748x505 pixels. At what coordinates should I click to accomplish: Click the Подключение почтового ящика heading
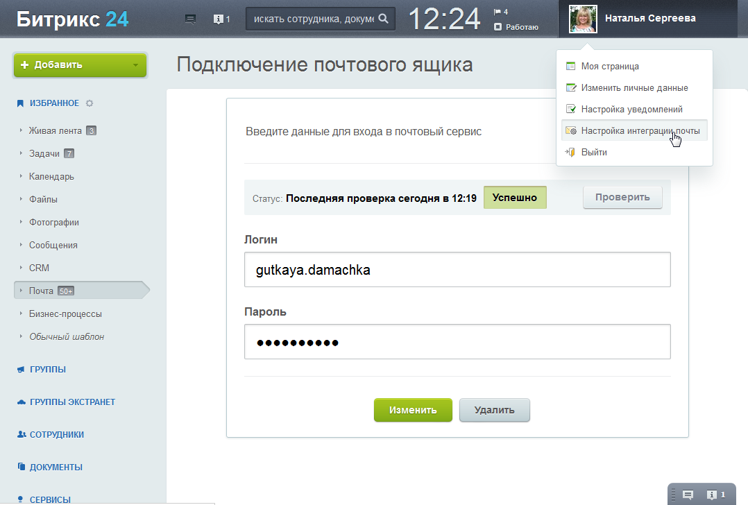[x=325, y=65]
